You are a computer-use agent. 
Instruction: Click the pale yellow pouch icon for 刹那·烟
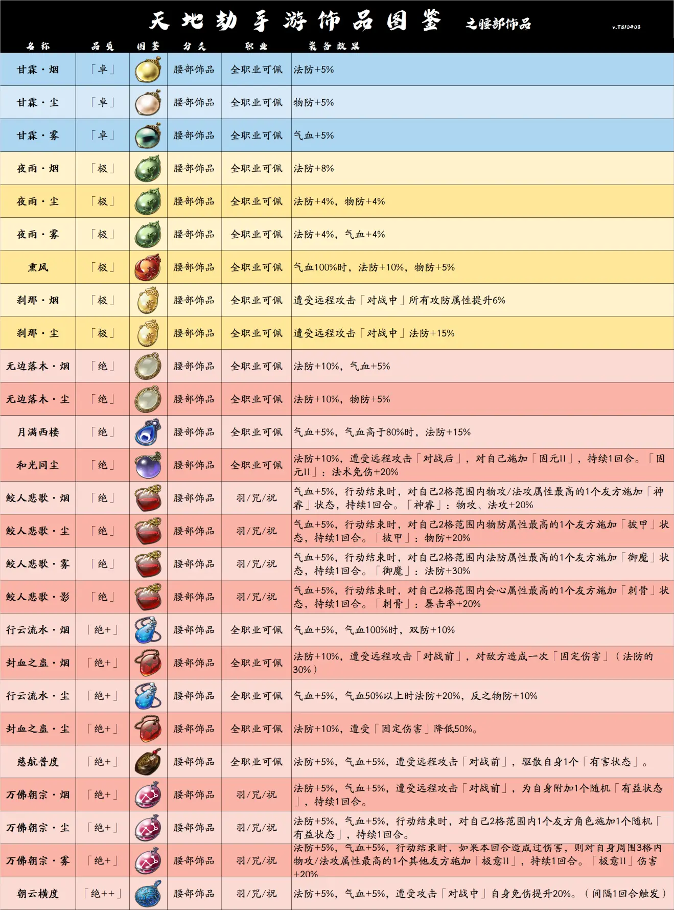click(148, 300)
